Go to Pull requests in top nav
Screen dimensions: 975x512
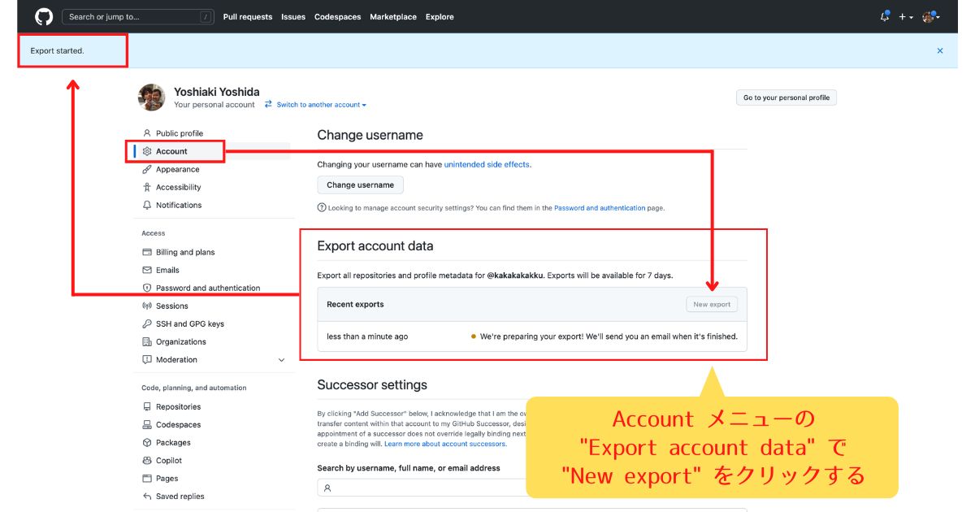coord(248,17)
